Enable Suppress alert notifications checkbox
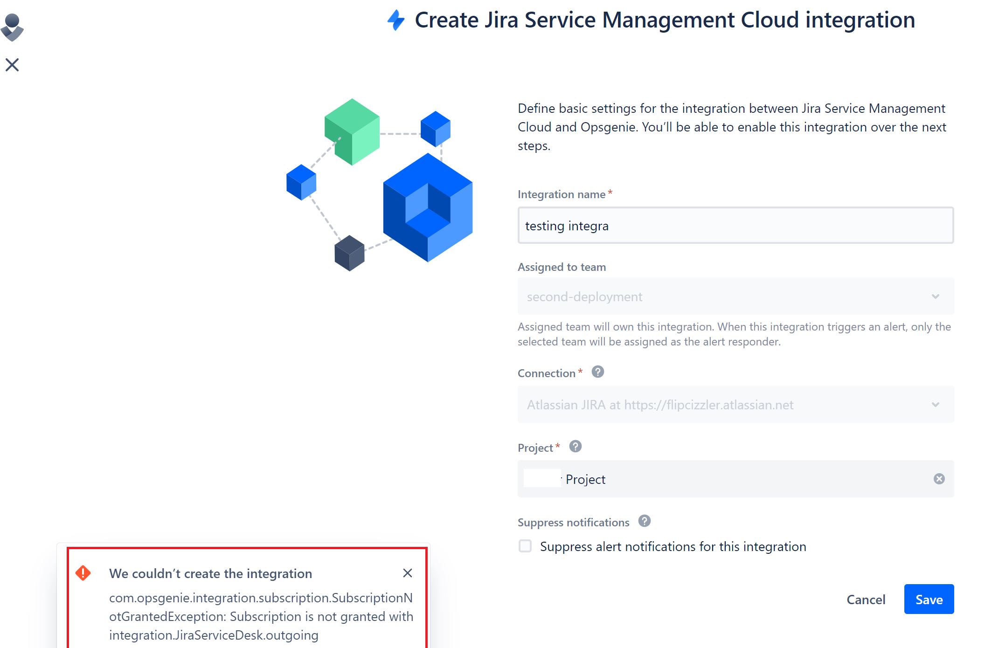This screenshot has height=648, width=985. tap(525, 546)
